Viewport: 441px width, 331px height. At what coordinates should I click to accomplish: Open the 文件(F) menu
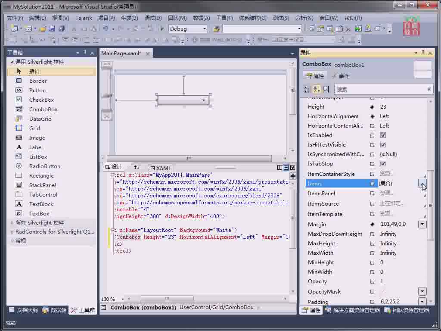[x=15, y=18]
